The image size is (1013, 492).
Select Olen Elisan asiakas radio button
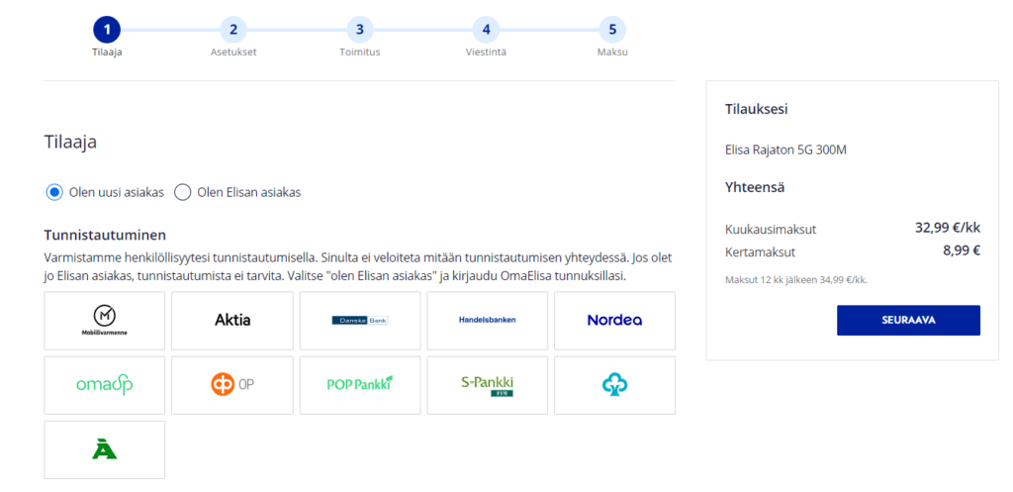coord(183,193)
